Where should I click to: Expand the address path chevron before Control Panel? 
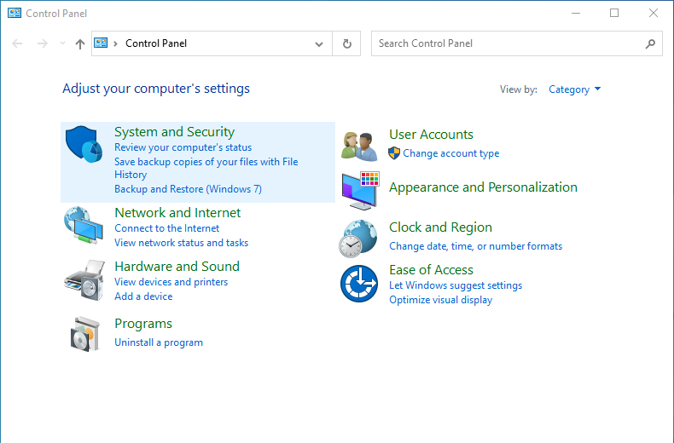[x=115, y=43]
